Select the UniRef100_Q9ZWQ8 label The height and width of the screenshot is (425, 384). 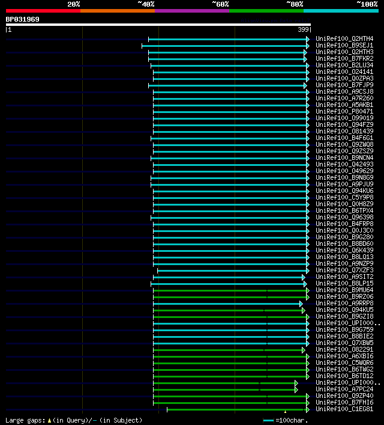(x=344, y=144)
